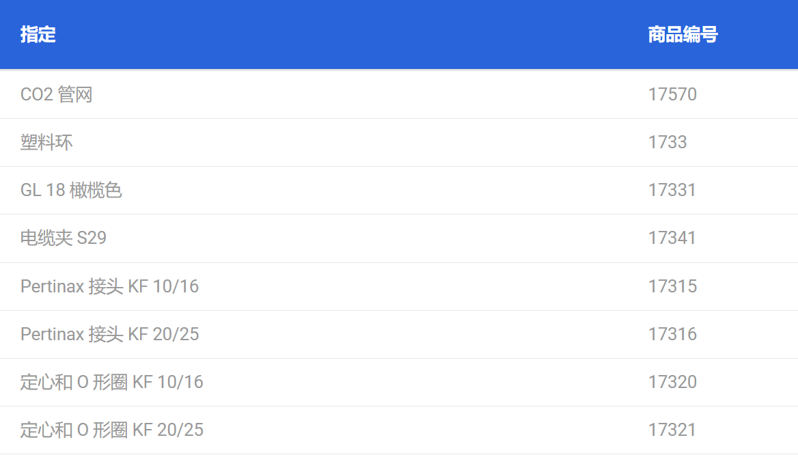Select the CO2 管网 row name

[56, 95]
